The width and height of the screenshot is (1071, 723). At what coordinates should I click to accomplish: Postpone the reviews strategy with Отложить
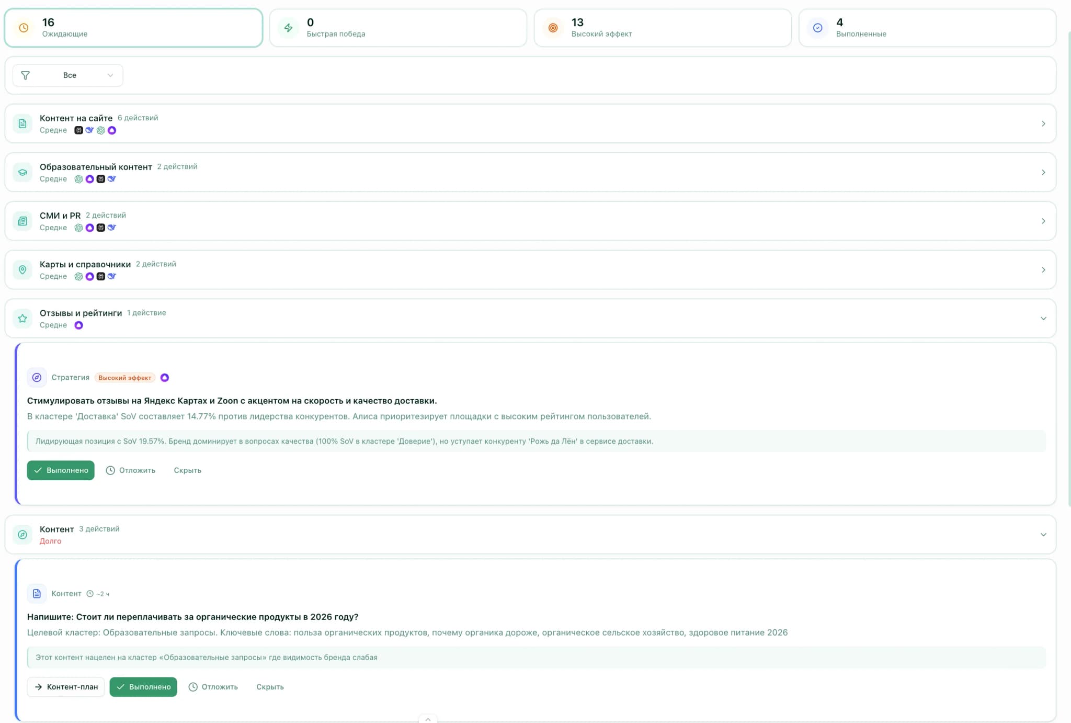tap(131, 470)
